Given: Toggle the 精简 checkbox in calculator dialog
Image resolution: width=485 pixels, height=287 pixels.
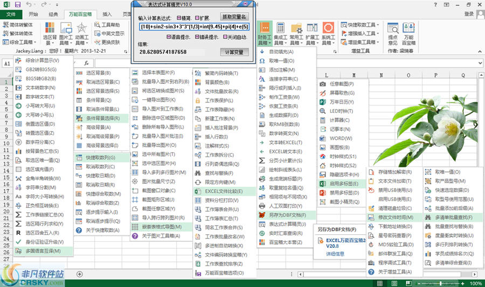Looking at the screenshot, I should click(x=179, y=18).
